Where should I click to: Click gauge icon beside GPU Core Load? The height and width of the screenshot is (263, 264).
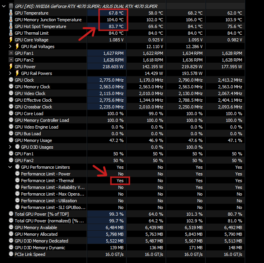11,113
